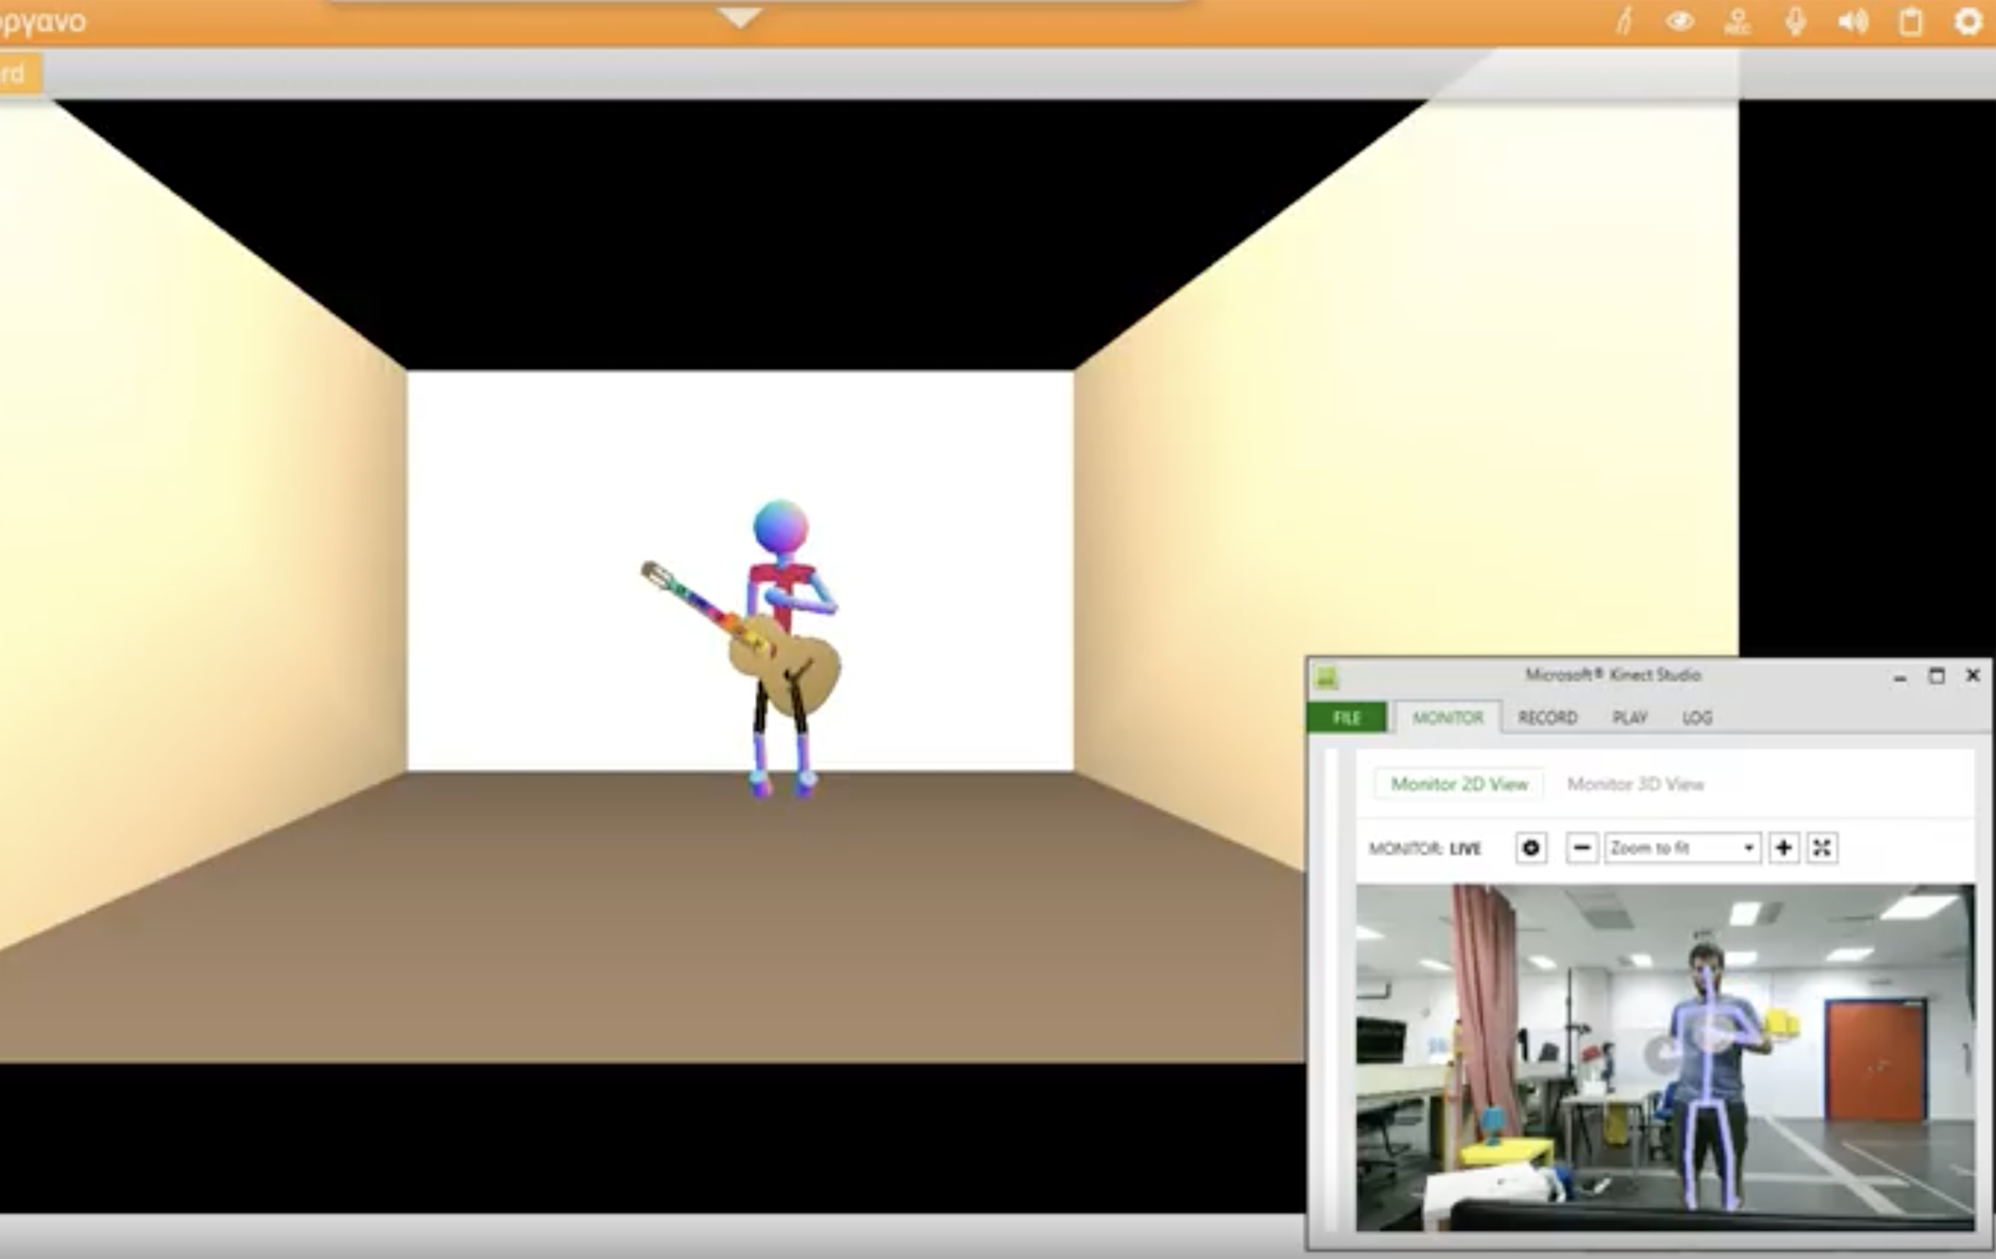Click the 'Microsoft Kinect Studio' title text
The image size is (1996, 1259).
point(1613,675)
